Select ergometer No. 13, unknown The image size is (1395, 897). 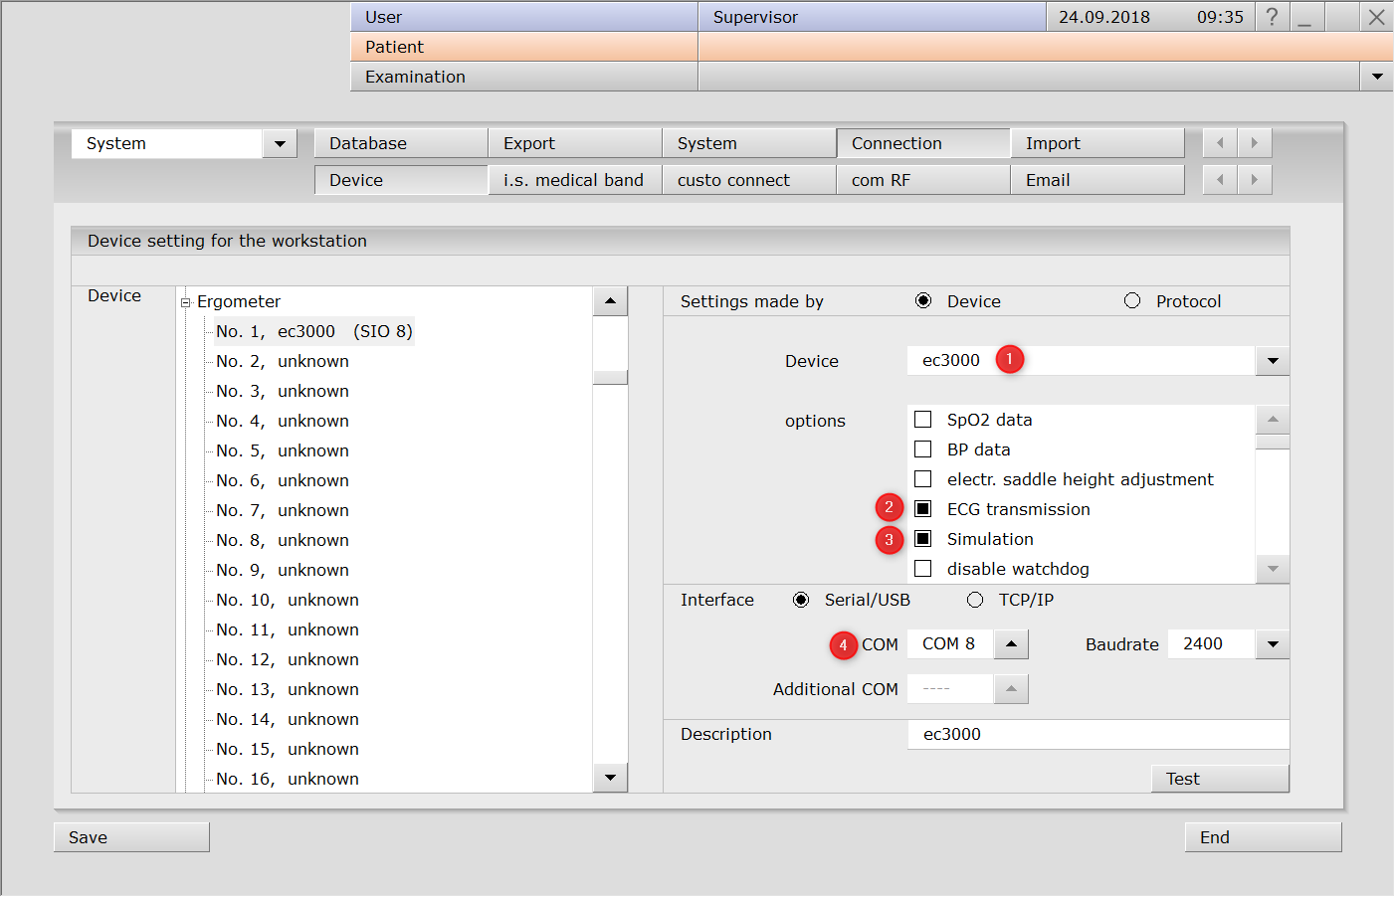288,689
